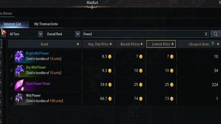The image size is (221, 124).
Task: Toggle the pin for Shy Wild Flower
Action: click(x=11, y=70)
